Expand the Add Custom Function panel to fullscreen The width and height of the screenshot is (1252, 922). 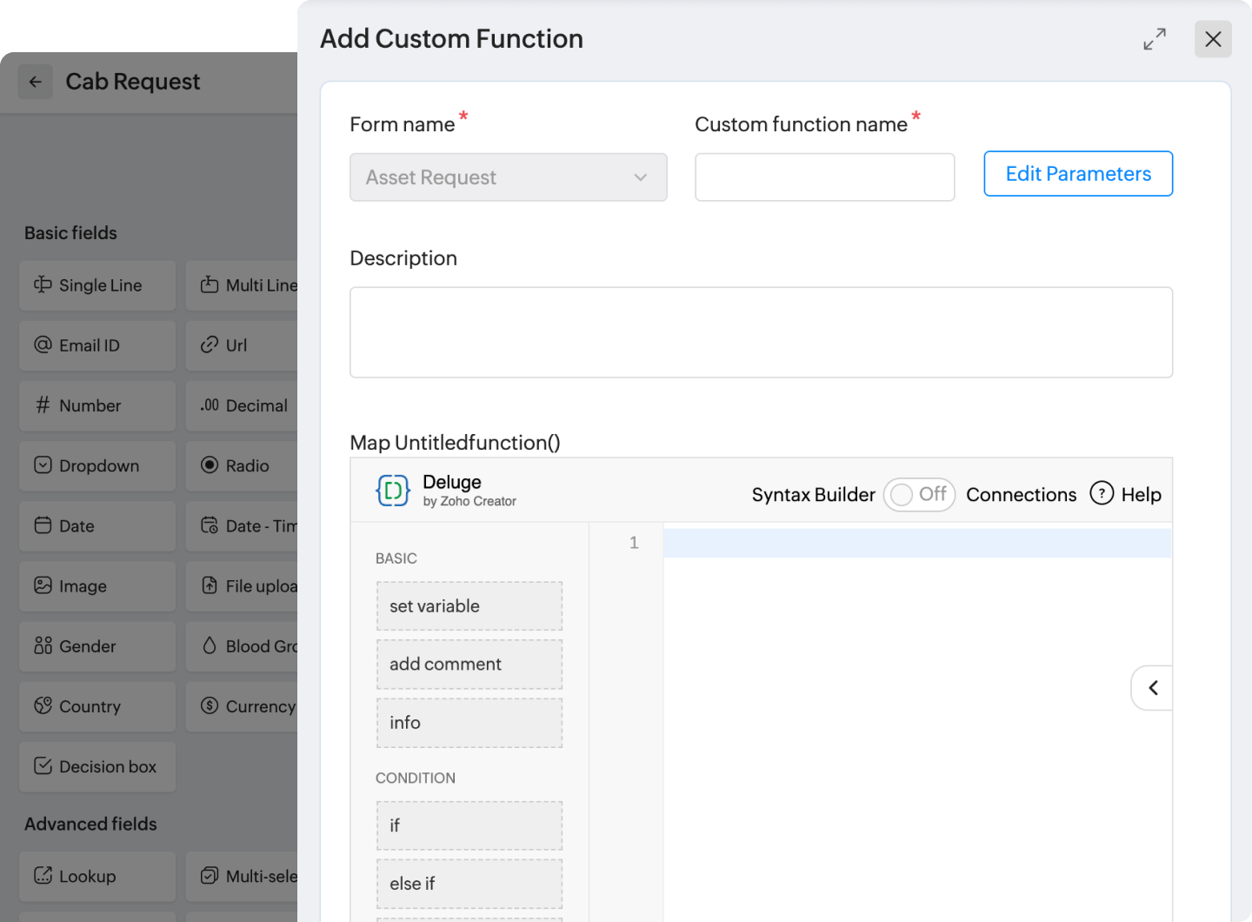click(x=1155, y=39)
